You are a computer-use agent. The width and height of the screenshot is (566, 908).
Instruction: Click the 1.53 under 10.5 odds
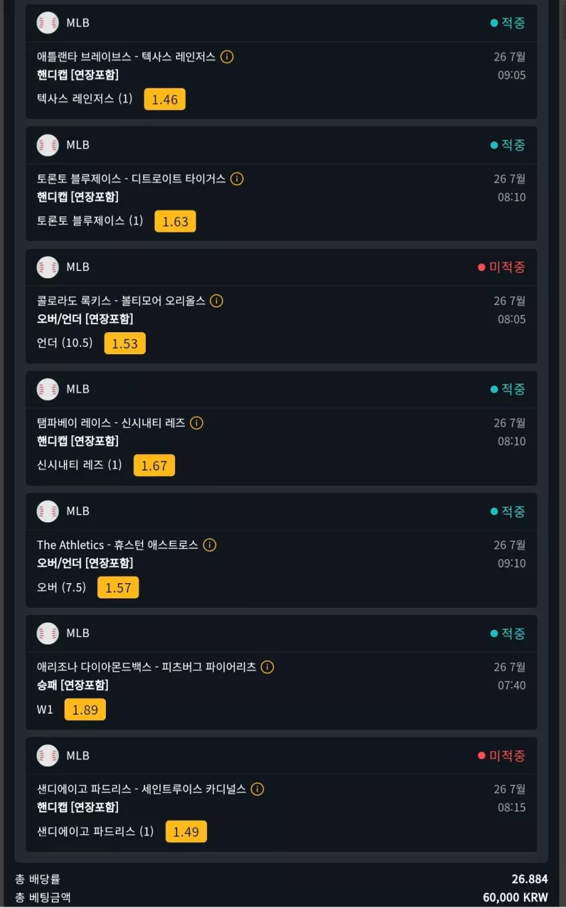(125, 343)
